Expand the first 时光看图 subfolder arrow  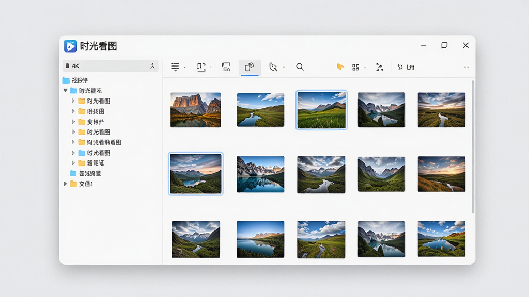[73, 101]
